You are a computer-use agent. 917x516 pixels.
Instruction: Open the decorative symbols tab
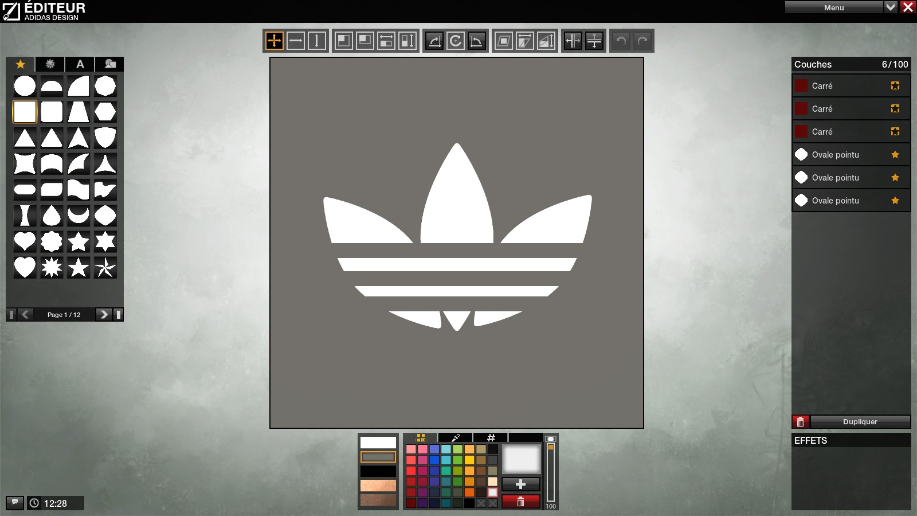tap(50, 64)
